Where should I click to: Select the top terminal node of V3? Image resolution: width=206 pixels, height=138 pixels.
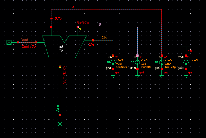pos(162,56)
